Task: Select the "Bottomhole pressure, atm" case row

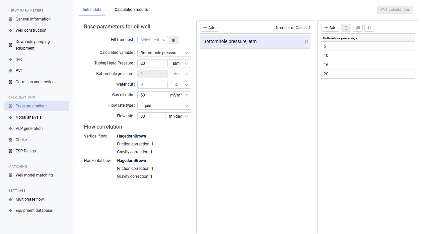Action: point(255,42)
